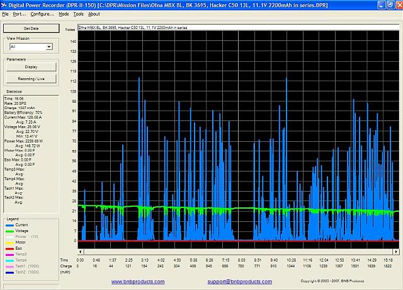The width and height of the screenshot is (403, 290).
Task: Open the Mode menu
Action: (x=64, y=13)
